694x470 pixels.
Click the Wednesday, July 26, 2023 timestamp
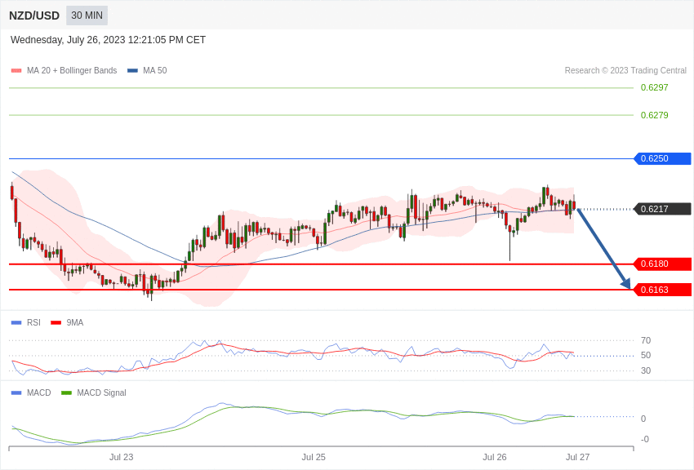coord(108,40)
